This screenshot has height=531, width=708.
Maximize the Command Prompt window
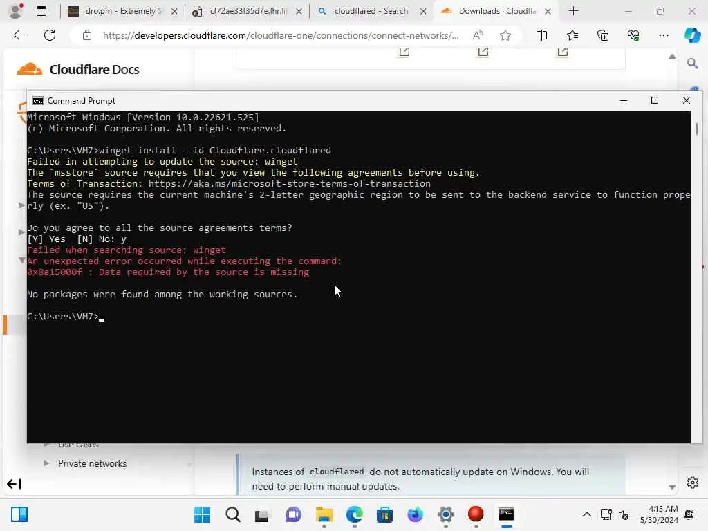click(655, 101)
